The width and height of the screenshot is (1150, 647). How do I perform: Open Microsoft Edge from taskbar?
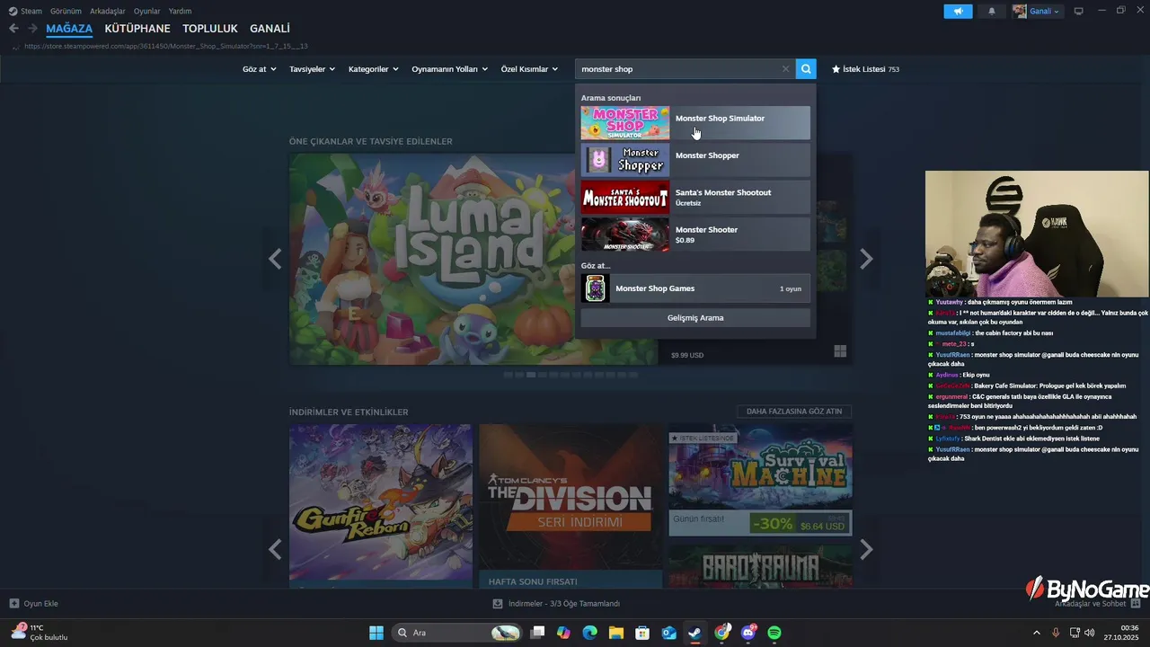click(589, 633)
